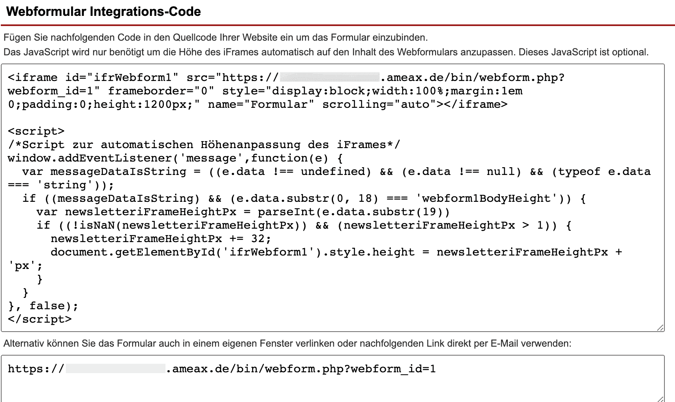Click the opening <script> tag line
Image resolution: width=675 pixels, height=402 pixels.
click(36, 131)
